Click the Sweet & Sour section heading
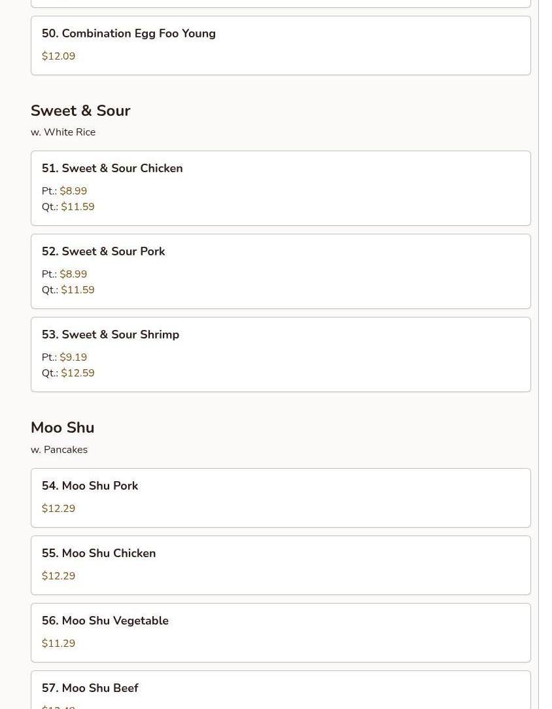The width and height of the screenshot is (552, 709). (80, 111)
